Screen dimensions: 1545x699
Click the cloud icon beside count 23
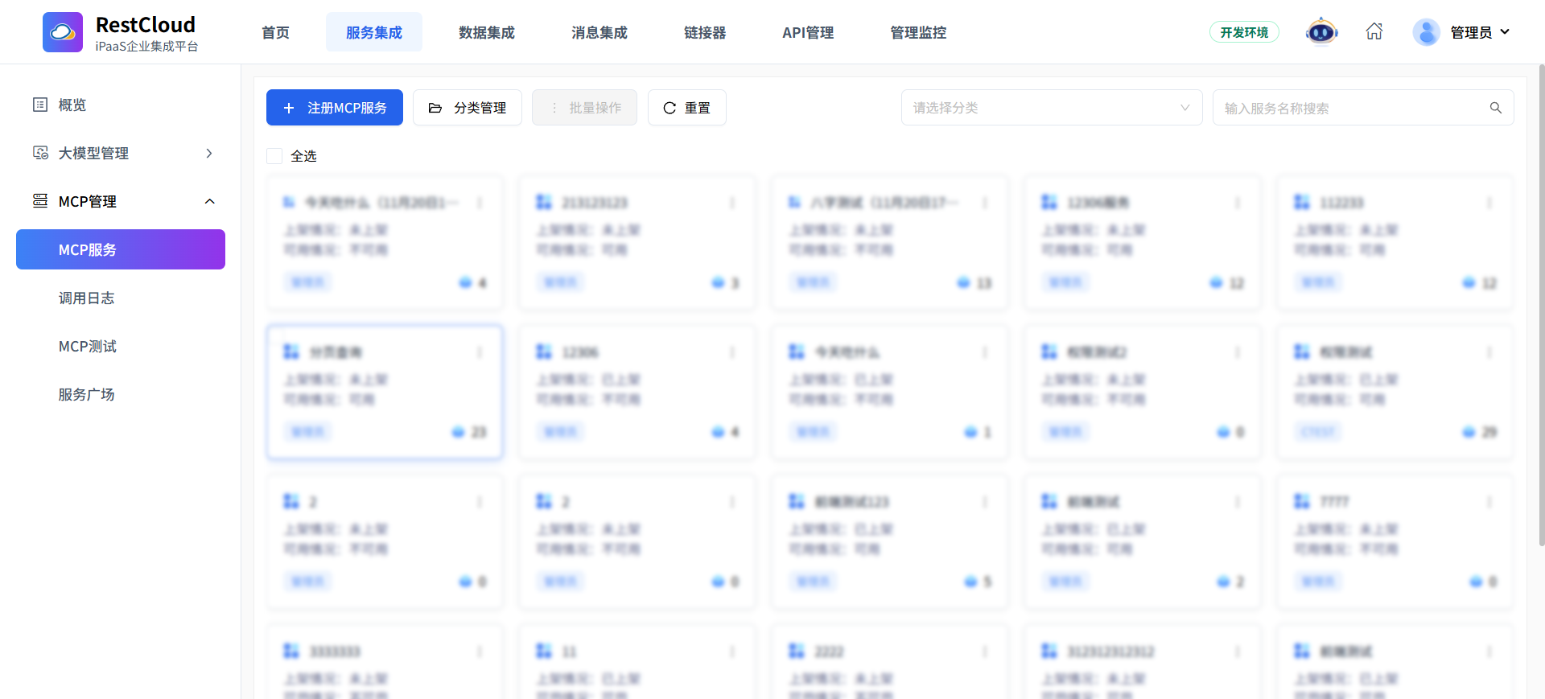click(458, 432)
